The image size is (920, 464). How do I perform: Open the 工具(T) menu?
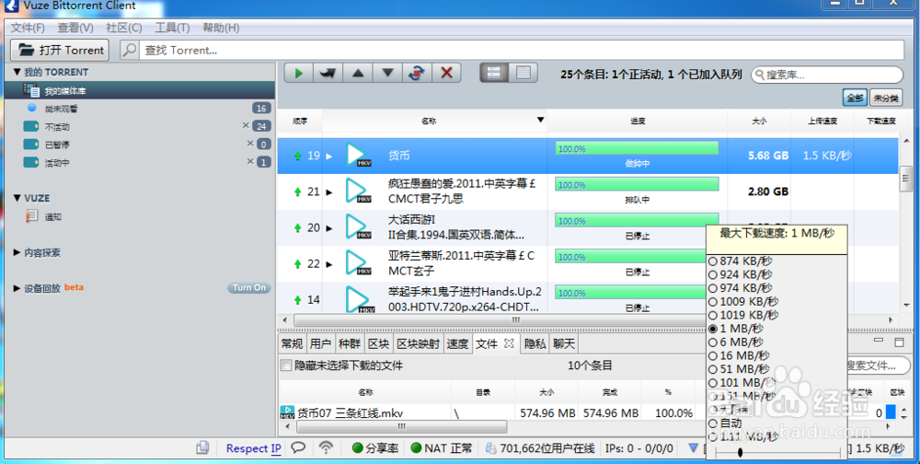pos(172,28)
